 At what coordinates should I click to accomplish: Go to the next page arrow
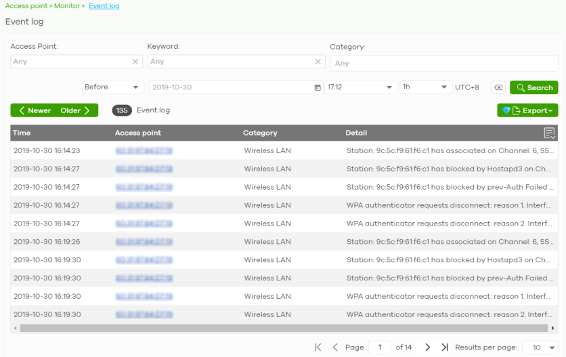coord(428,348)
